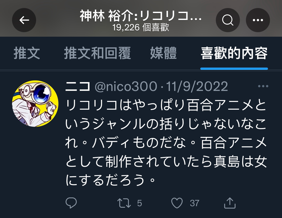Click the display name ニコ

77,86
